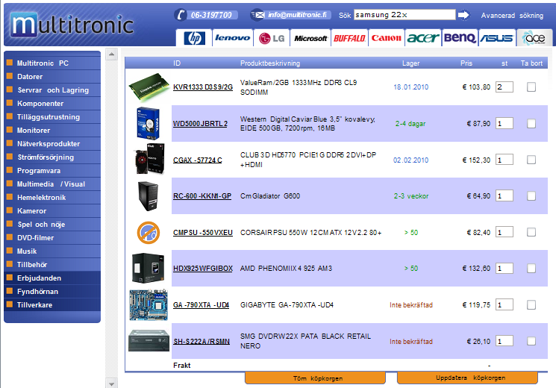Check remove box for CMPSU-550VXEU
The width and height of the screenshot is (556, 388).
pos(531,232)
